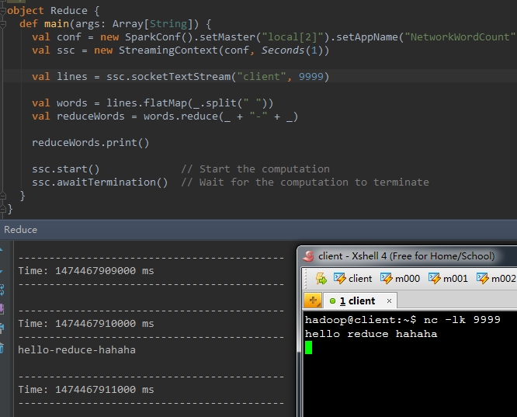517x417 pixels.
Task: Click 'Seconds' in the StreamingContext call
Action: (283, 50)
